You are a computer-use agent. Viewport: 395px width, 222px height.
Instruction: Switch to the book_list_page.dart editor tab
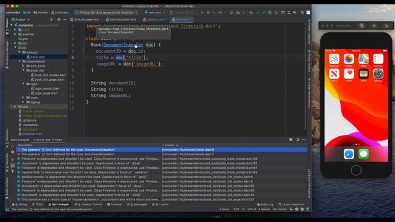pyautogui.click(x=85, y=19)
